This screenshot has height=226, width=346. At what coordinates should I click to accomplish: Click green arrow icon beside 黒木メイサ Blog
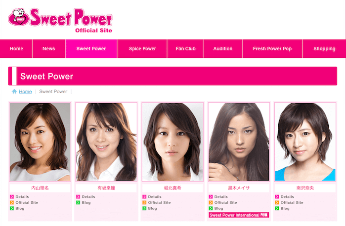(211, 208)
